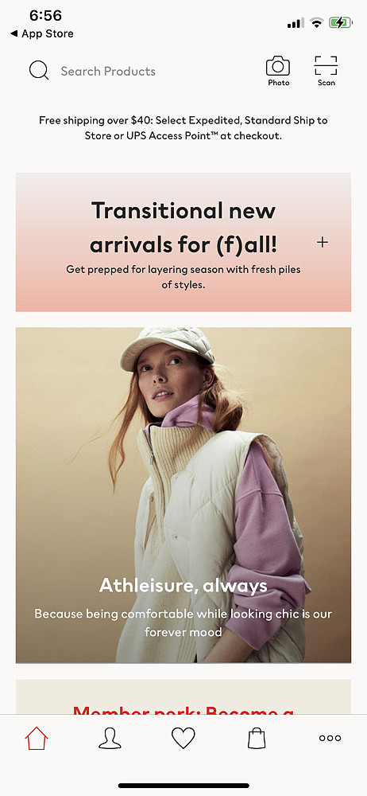Image resolution: width=367 pixels, height=796 pixels.
Task: Tap the battery charging status icon
Action: pyautogui.click(x=340, y=22)
